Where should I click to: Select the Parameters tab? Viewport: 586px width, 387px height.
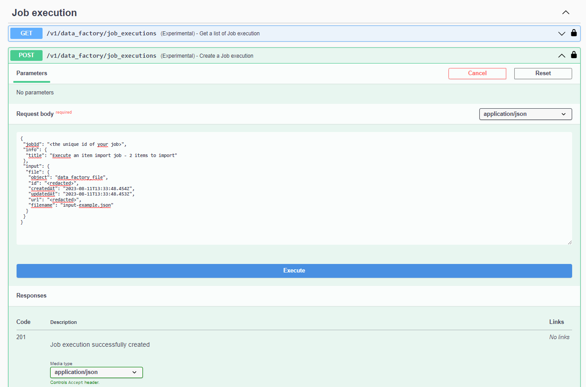[32, 73]
